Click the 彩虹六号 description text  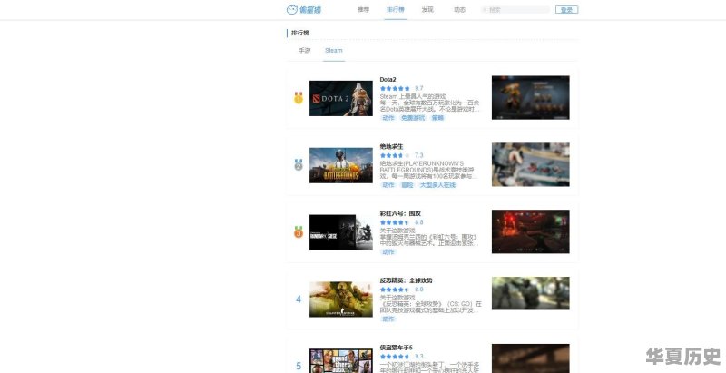click(x=429, y=237)
